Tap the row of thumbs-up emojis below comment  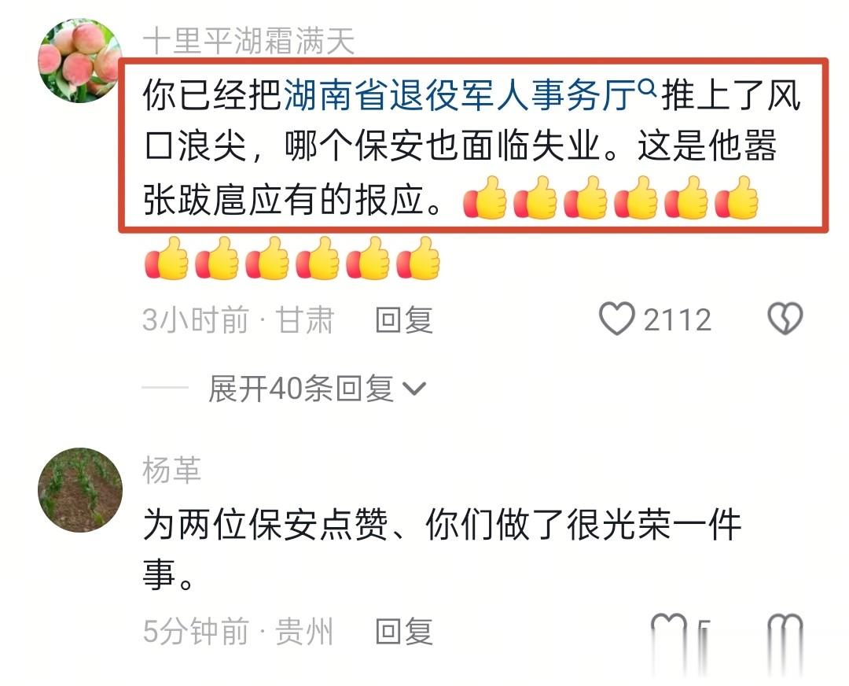[x=292, y=259]
